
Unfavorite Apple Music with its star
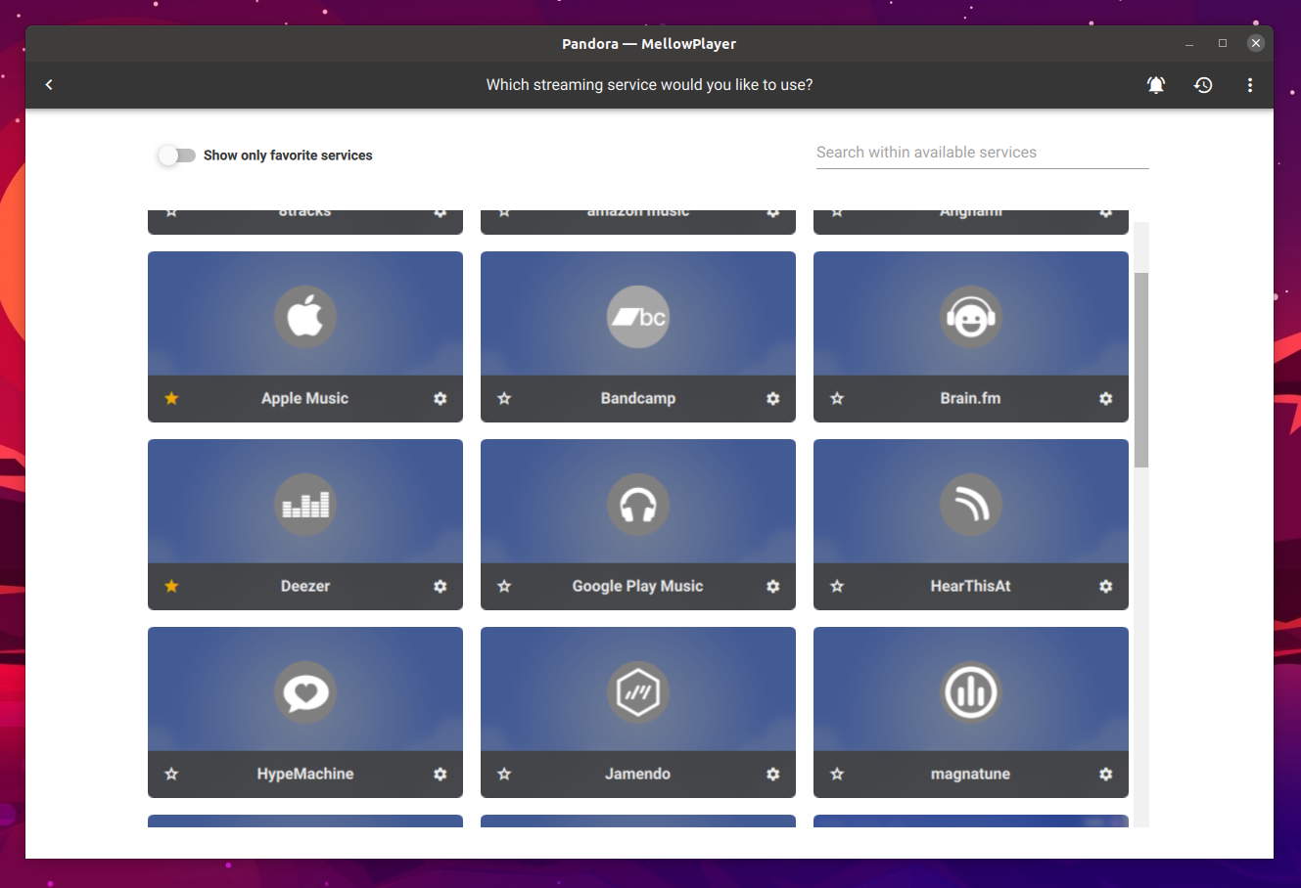click(x=171, y=398)
